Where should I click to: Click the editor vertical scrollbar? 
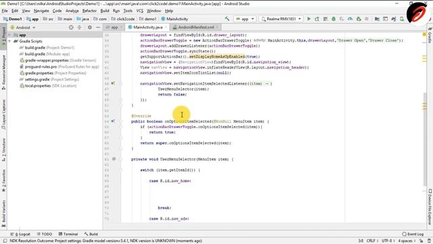coord(425,140)
